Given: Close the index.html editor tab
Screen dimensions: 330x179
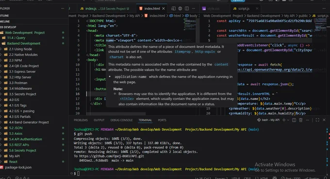Looking at the screenshot, I should click(x=164, y=8).
